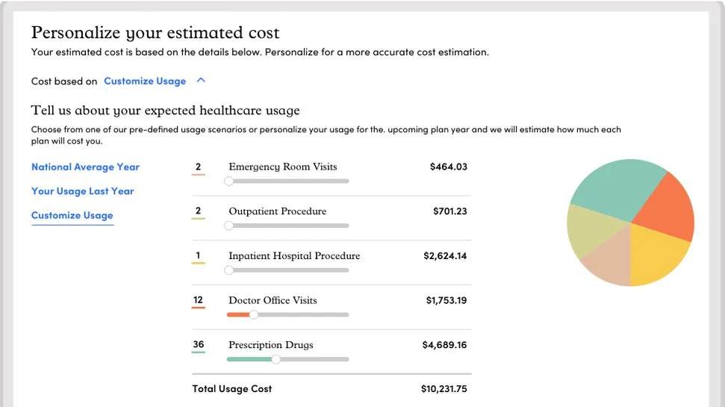725x407 pixels.
Task: Open the Cost based on Customize Usage dropdown
Action: (144, 81)
